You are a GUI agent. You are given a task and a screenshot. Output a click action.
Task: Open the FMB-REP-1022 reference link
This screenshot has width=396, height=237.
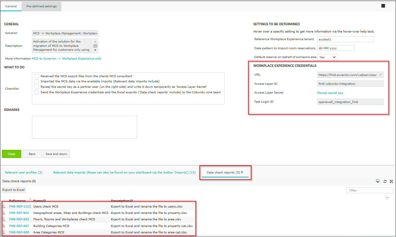[x=20, y=207]
